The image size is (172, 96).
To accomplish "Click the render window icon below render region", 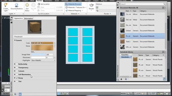I will point(97,11).
